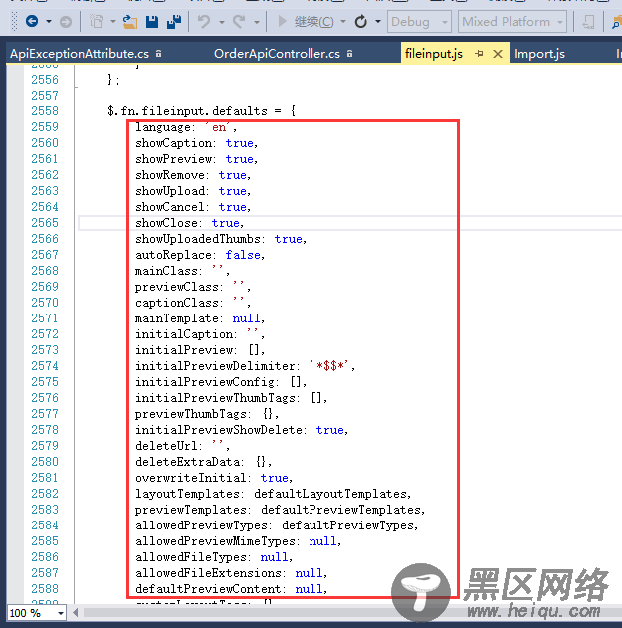Screen dimensions: 622x628
Task: Click the horizontal scrollbar left arrow
Action: [x=75, y=613]
